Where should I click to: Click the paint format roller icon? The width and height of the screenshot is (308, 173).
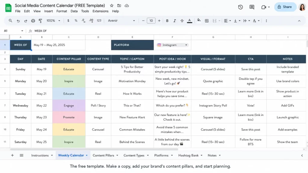[x=41, y=21]
